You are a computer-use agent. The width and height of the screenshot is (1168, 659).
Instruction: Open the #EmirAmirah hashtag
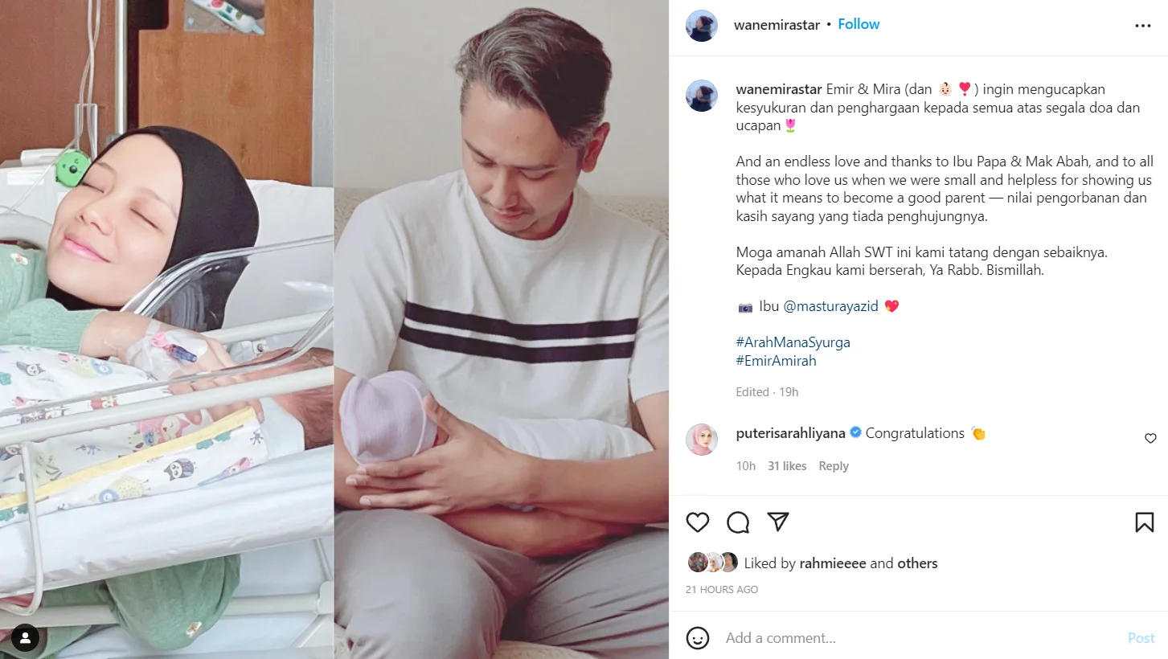pos(776,361)
